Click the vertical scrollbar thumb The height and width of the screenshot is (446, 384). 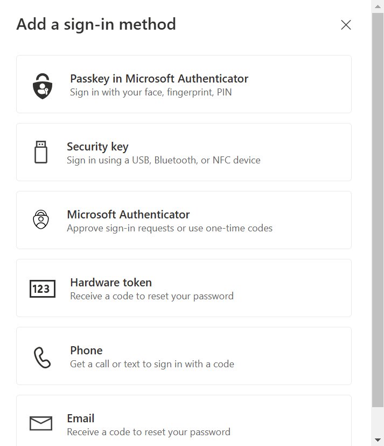point(378,210)
